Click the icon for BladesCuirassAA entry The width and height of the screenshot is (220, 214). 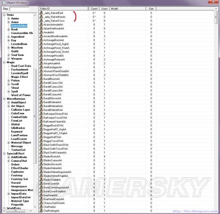point(41,160)
